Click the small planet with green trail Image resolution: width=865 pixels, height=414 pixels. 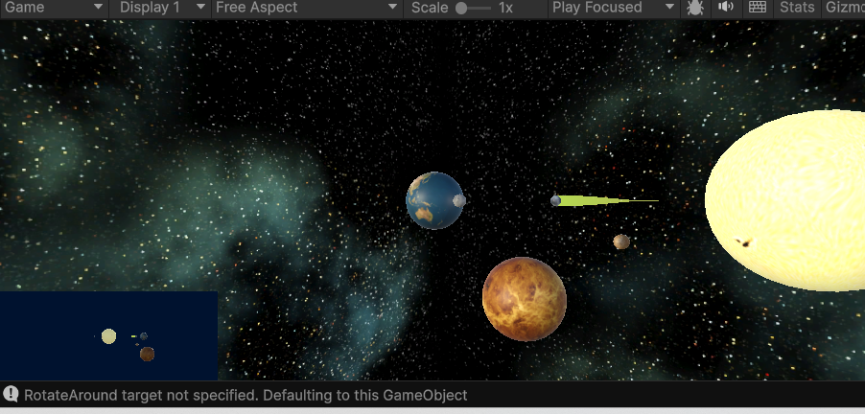coord(555,200)
